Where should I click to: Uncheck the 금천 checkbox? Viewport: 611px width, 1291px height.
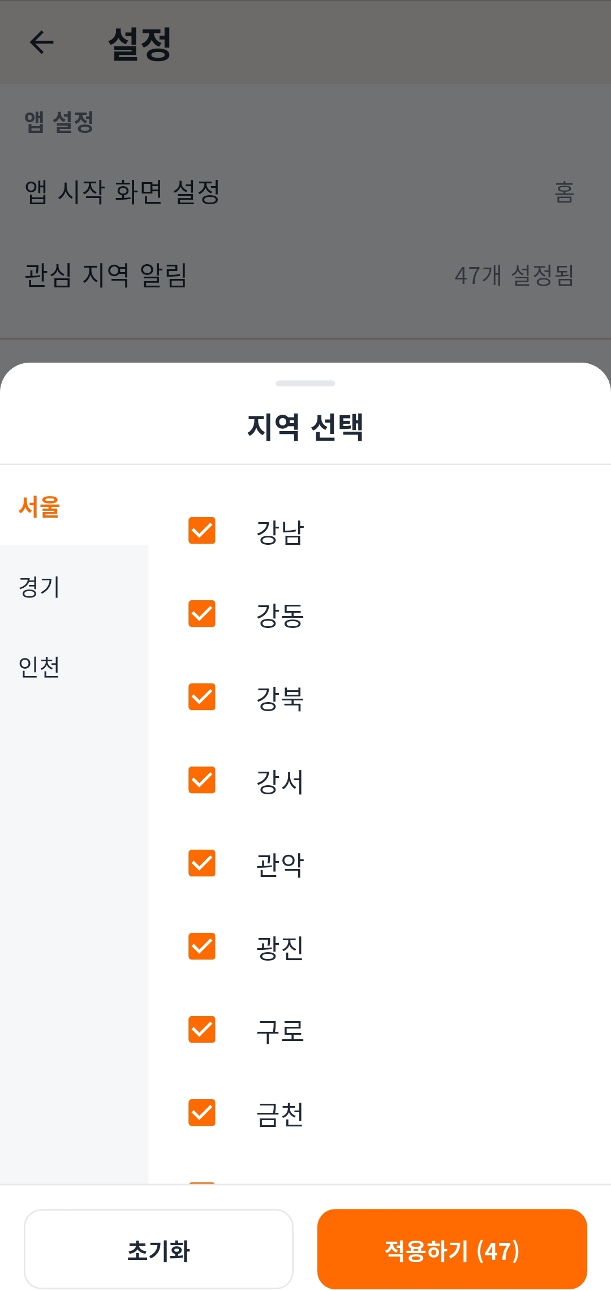[x=202, y=1113]
